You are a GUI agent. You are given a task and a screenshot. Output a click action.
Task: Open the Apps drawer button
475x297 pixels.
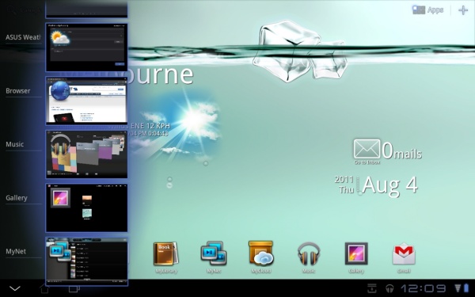tap(427, 10)
